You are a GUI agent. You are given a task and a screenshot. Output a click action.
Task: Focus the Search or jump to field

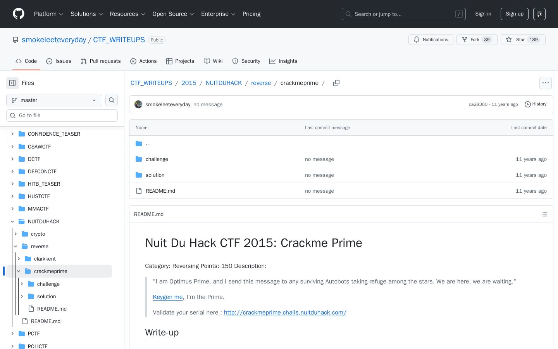click(x=404, y=14)
